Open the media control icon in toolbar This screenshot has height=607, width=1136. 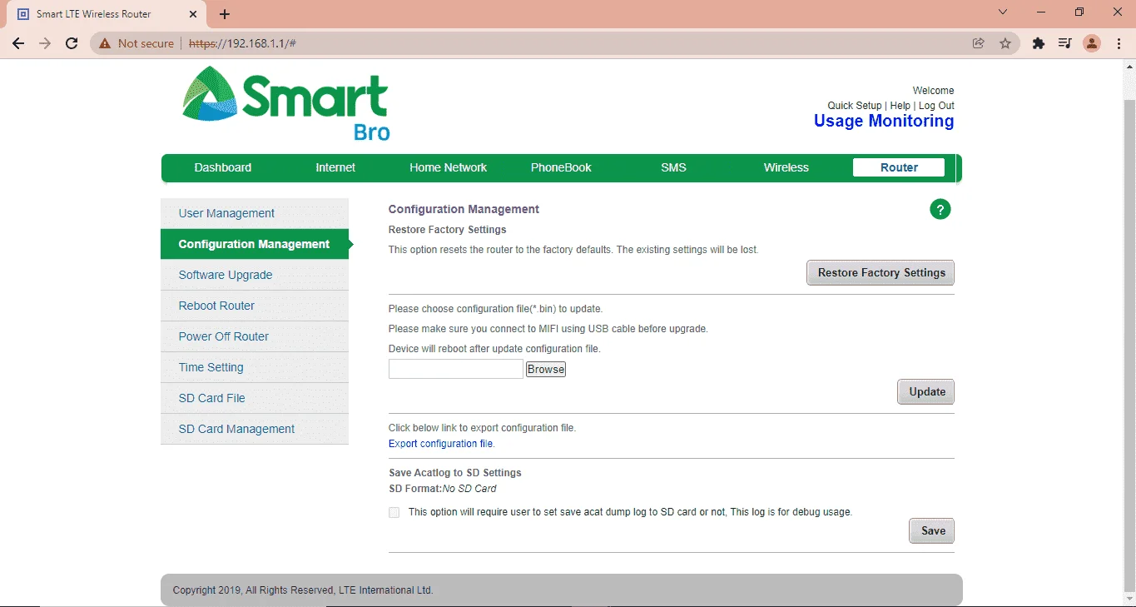1065,43
